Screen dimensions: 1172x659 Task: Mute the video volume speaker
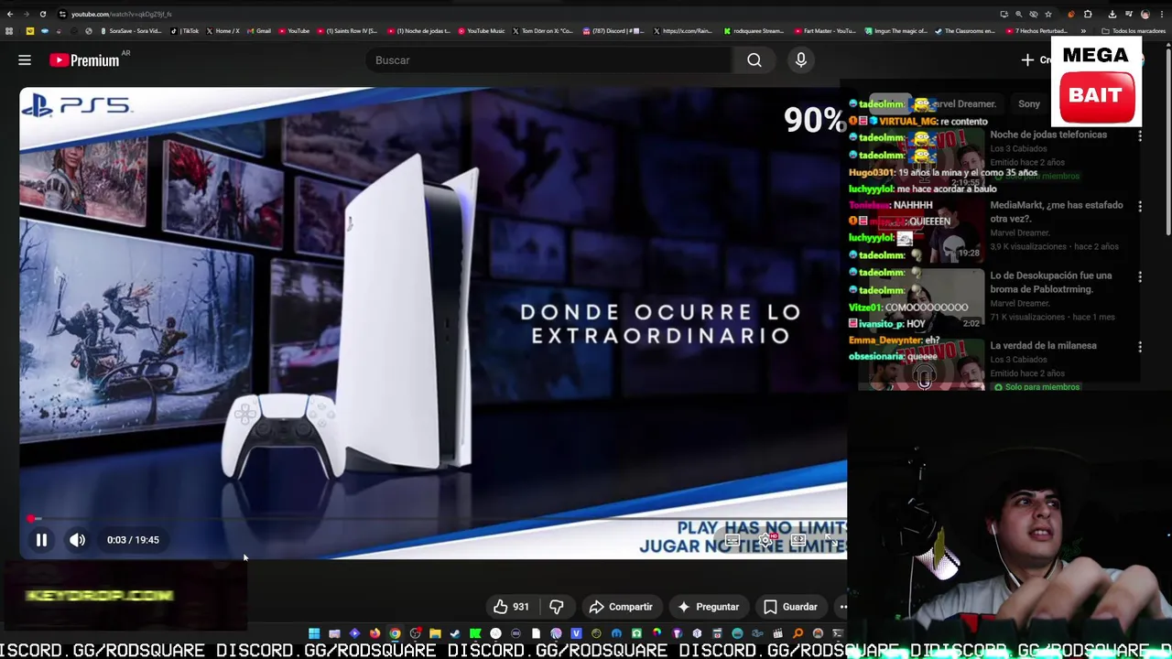tap(78, 540)
